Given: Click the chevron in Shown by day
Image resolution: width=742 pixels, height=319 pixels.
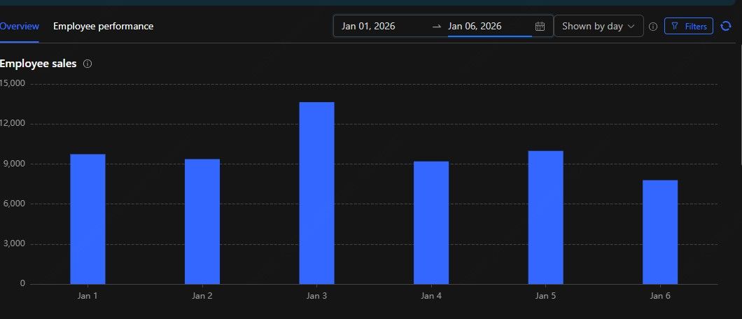Looking at the screenshot, I should [x=632, y=27].
